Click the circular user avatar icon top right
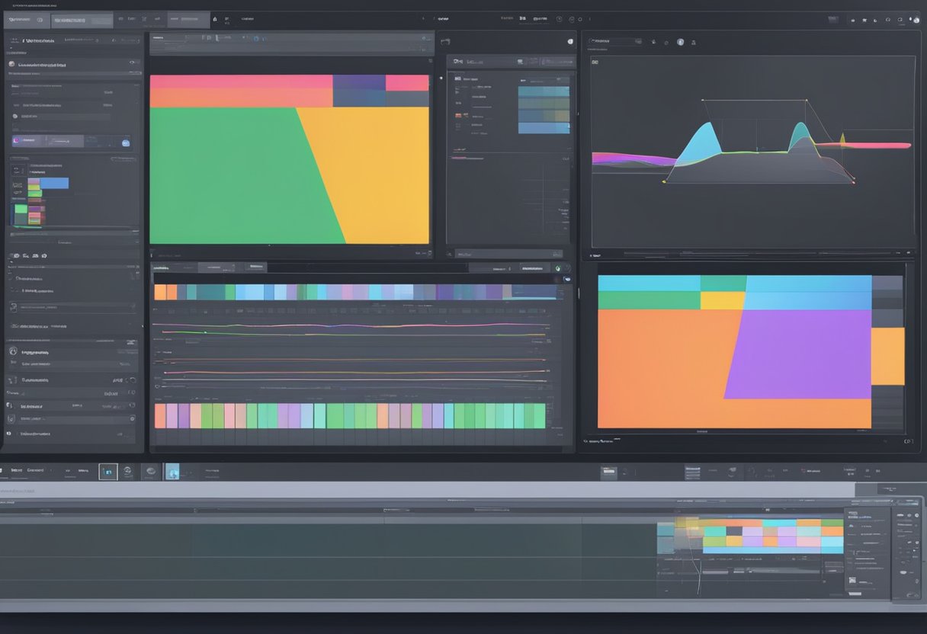This screenshot has width=927, height=634. (916, 21)
